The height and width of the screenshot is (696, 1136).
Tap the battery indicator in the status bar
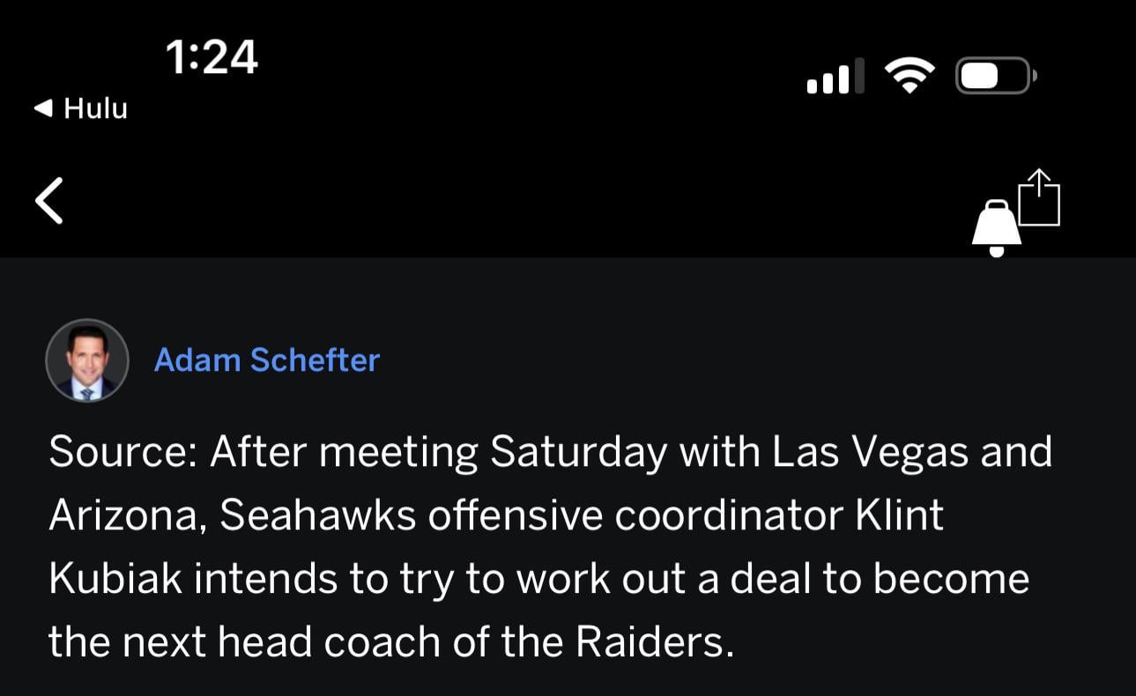click(x=992, y=76)
